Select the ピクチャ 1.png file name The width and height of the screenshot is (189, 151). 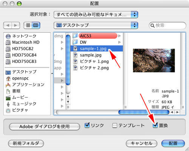[94, 61]
